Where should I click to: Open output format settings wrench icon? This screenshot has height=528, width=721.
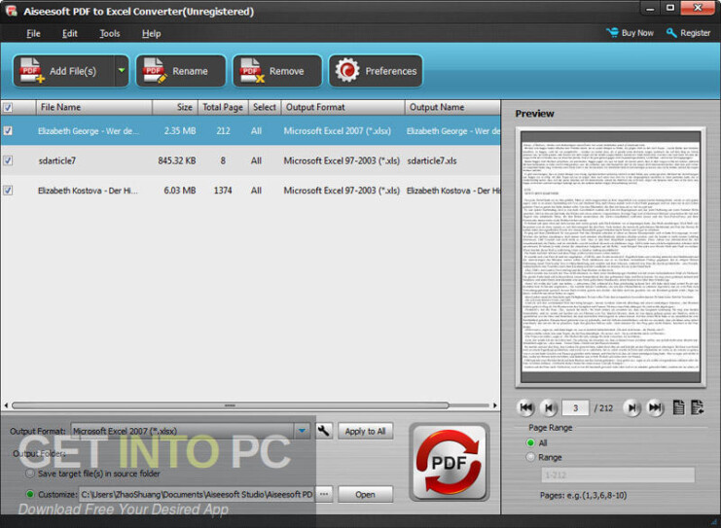point(324,431)
